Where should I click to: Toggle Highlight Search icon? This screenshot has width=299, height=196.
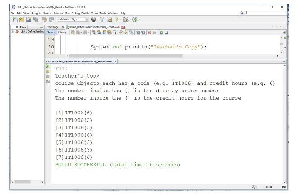109,33
